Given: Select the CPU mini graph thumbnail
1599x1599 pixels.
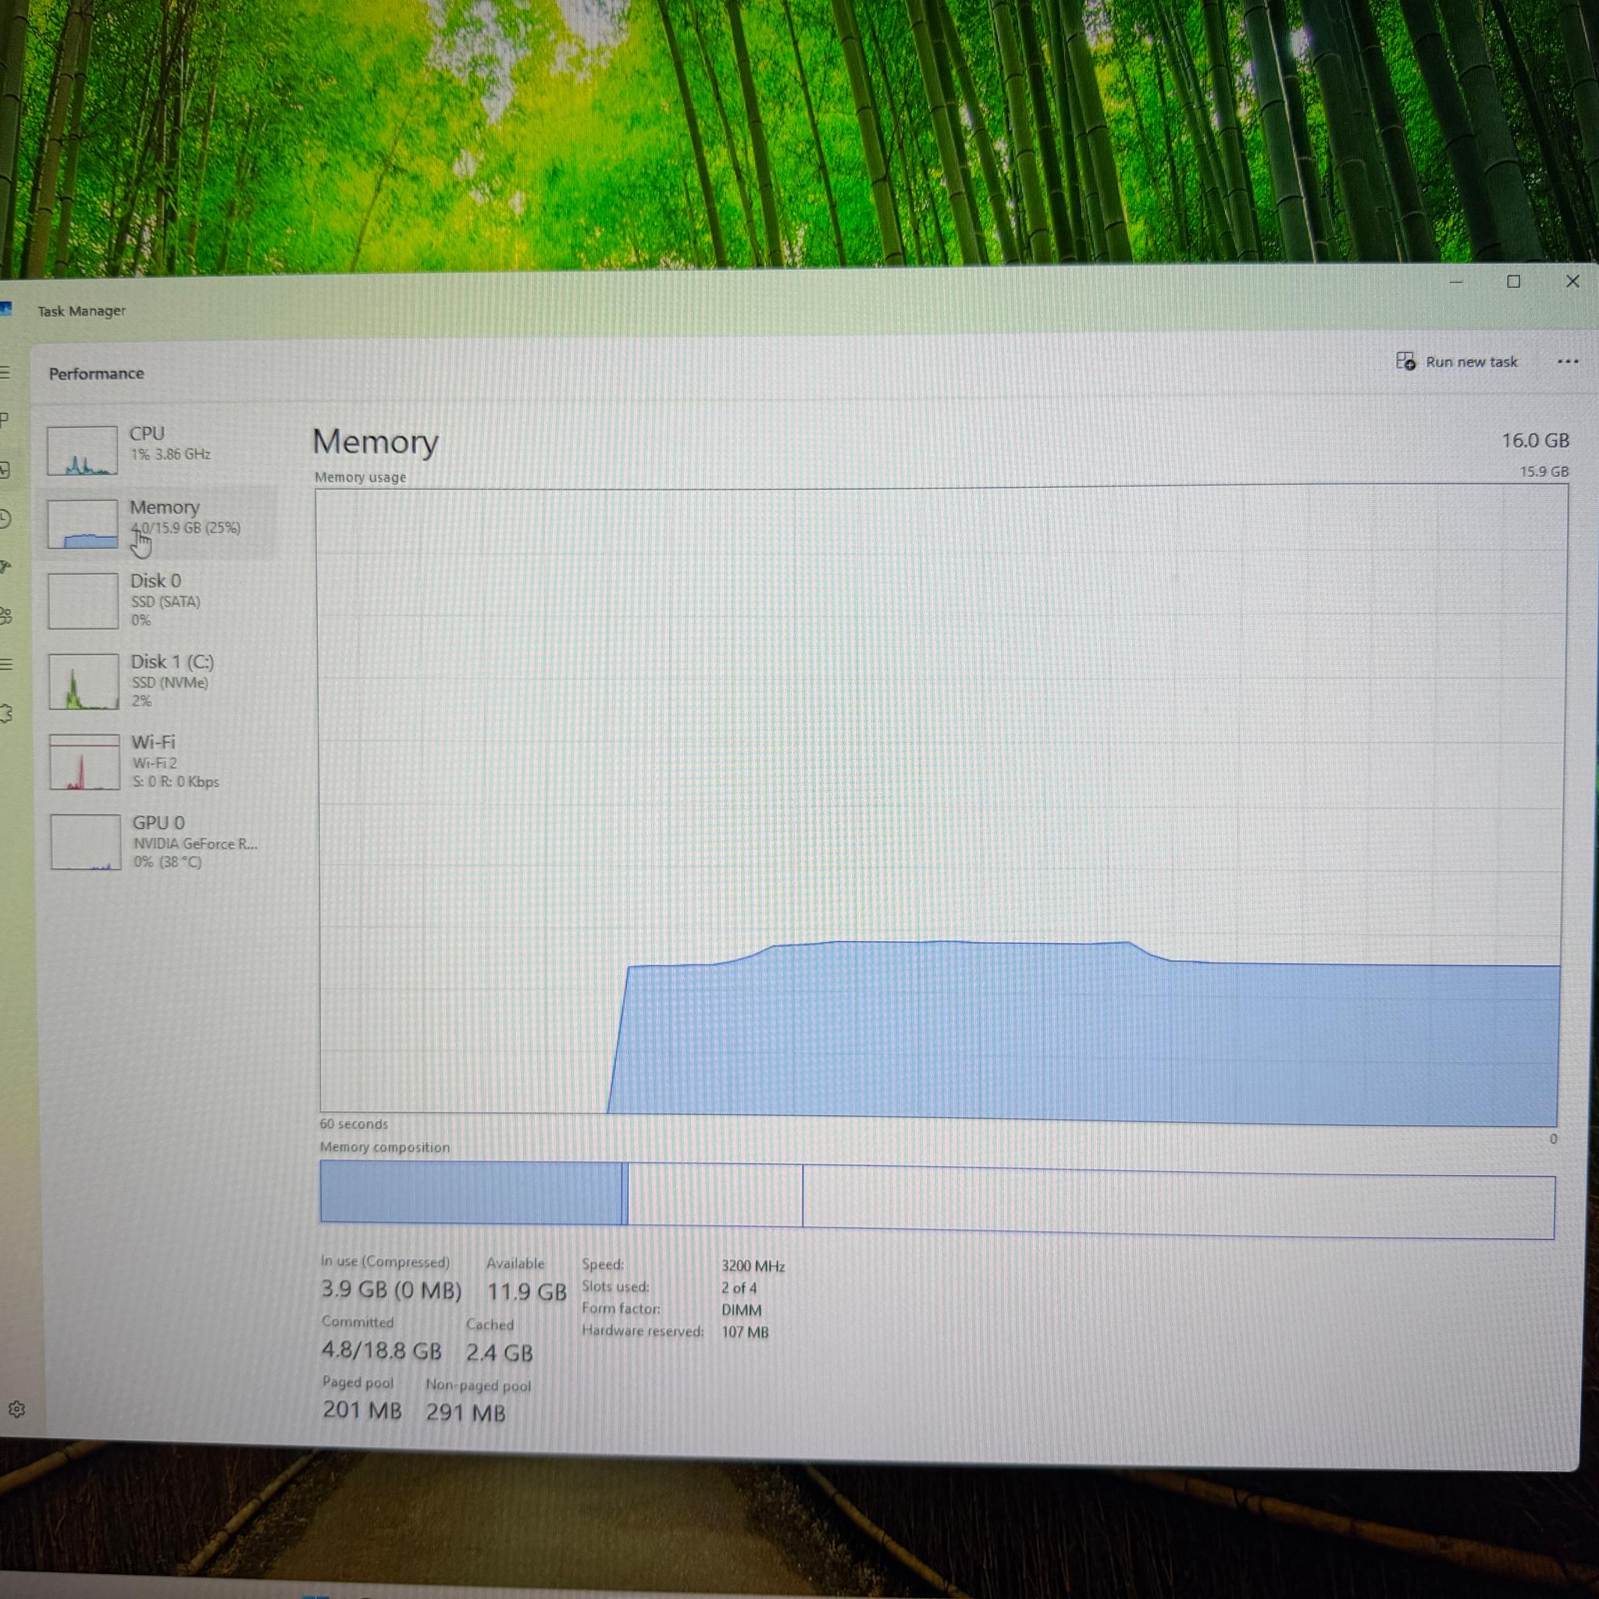Looking at the screenshot, I should click(x=82, y=450).
